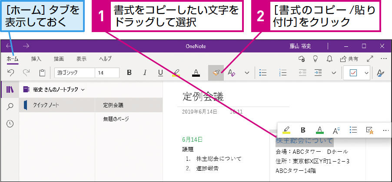
Task: Open the notifications bell
Action: [330, 59]
